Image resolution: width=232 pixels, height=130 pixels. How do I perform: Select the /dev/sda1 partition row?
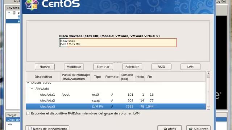click(x=116, y=95)
